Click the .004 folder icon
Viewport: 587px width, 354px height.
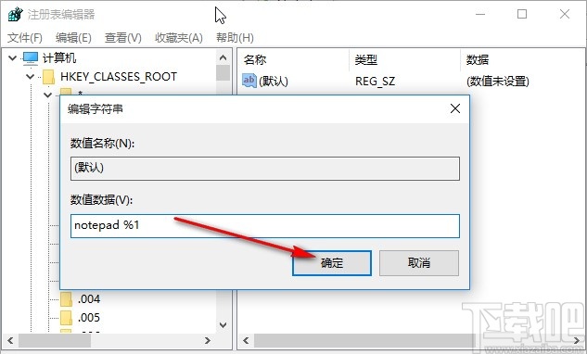coord(66,299)
